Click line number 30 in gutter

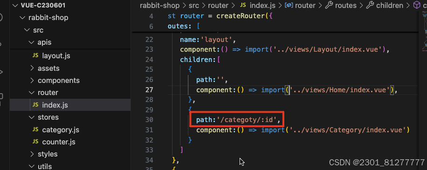149,120
